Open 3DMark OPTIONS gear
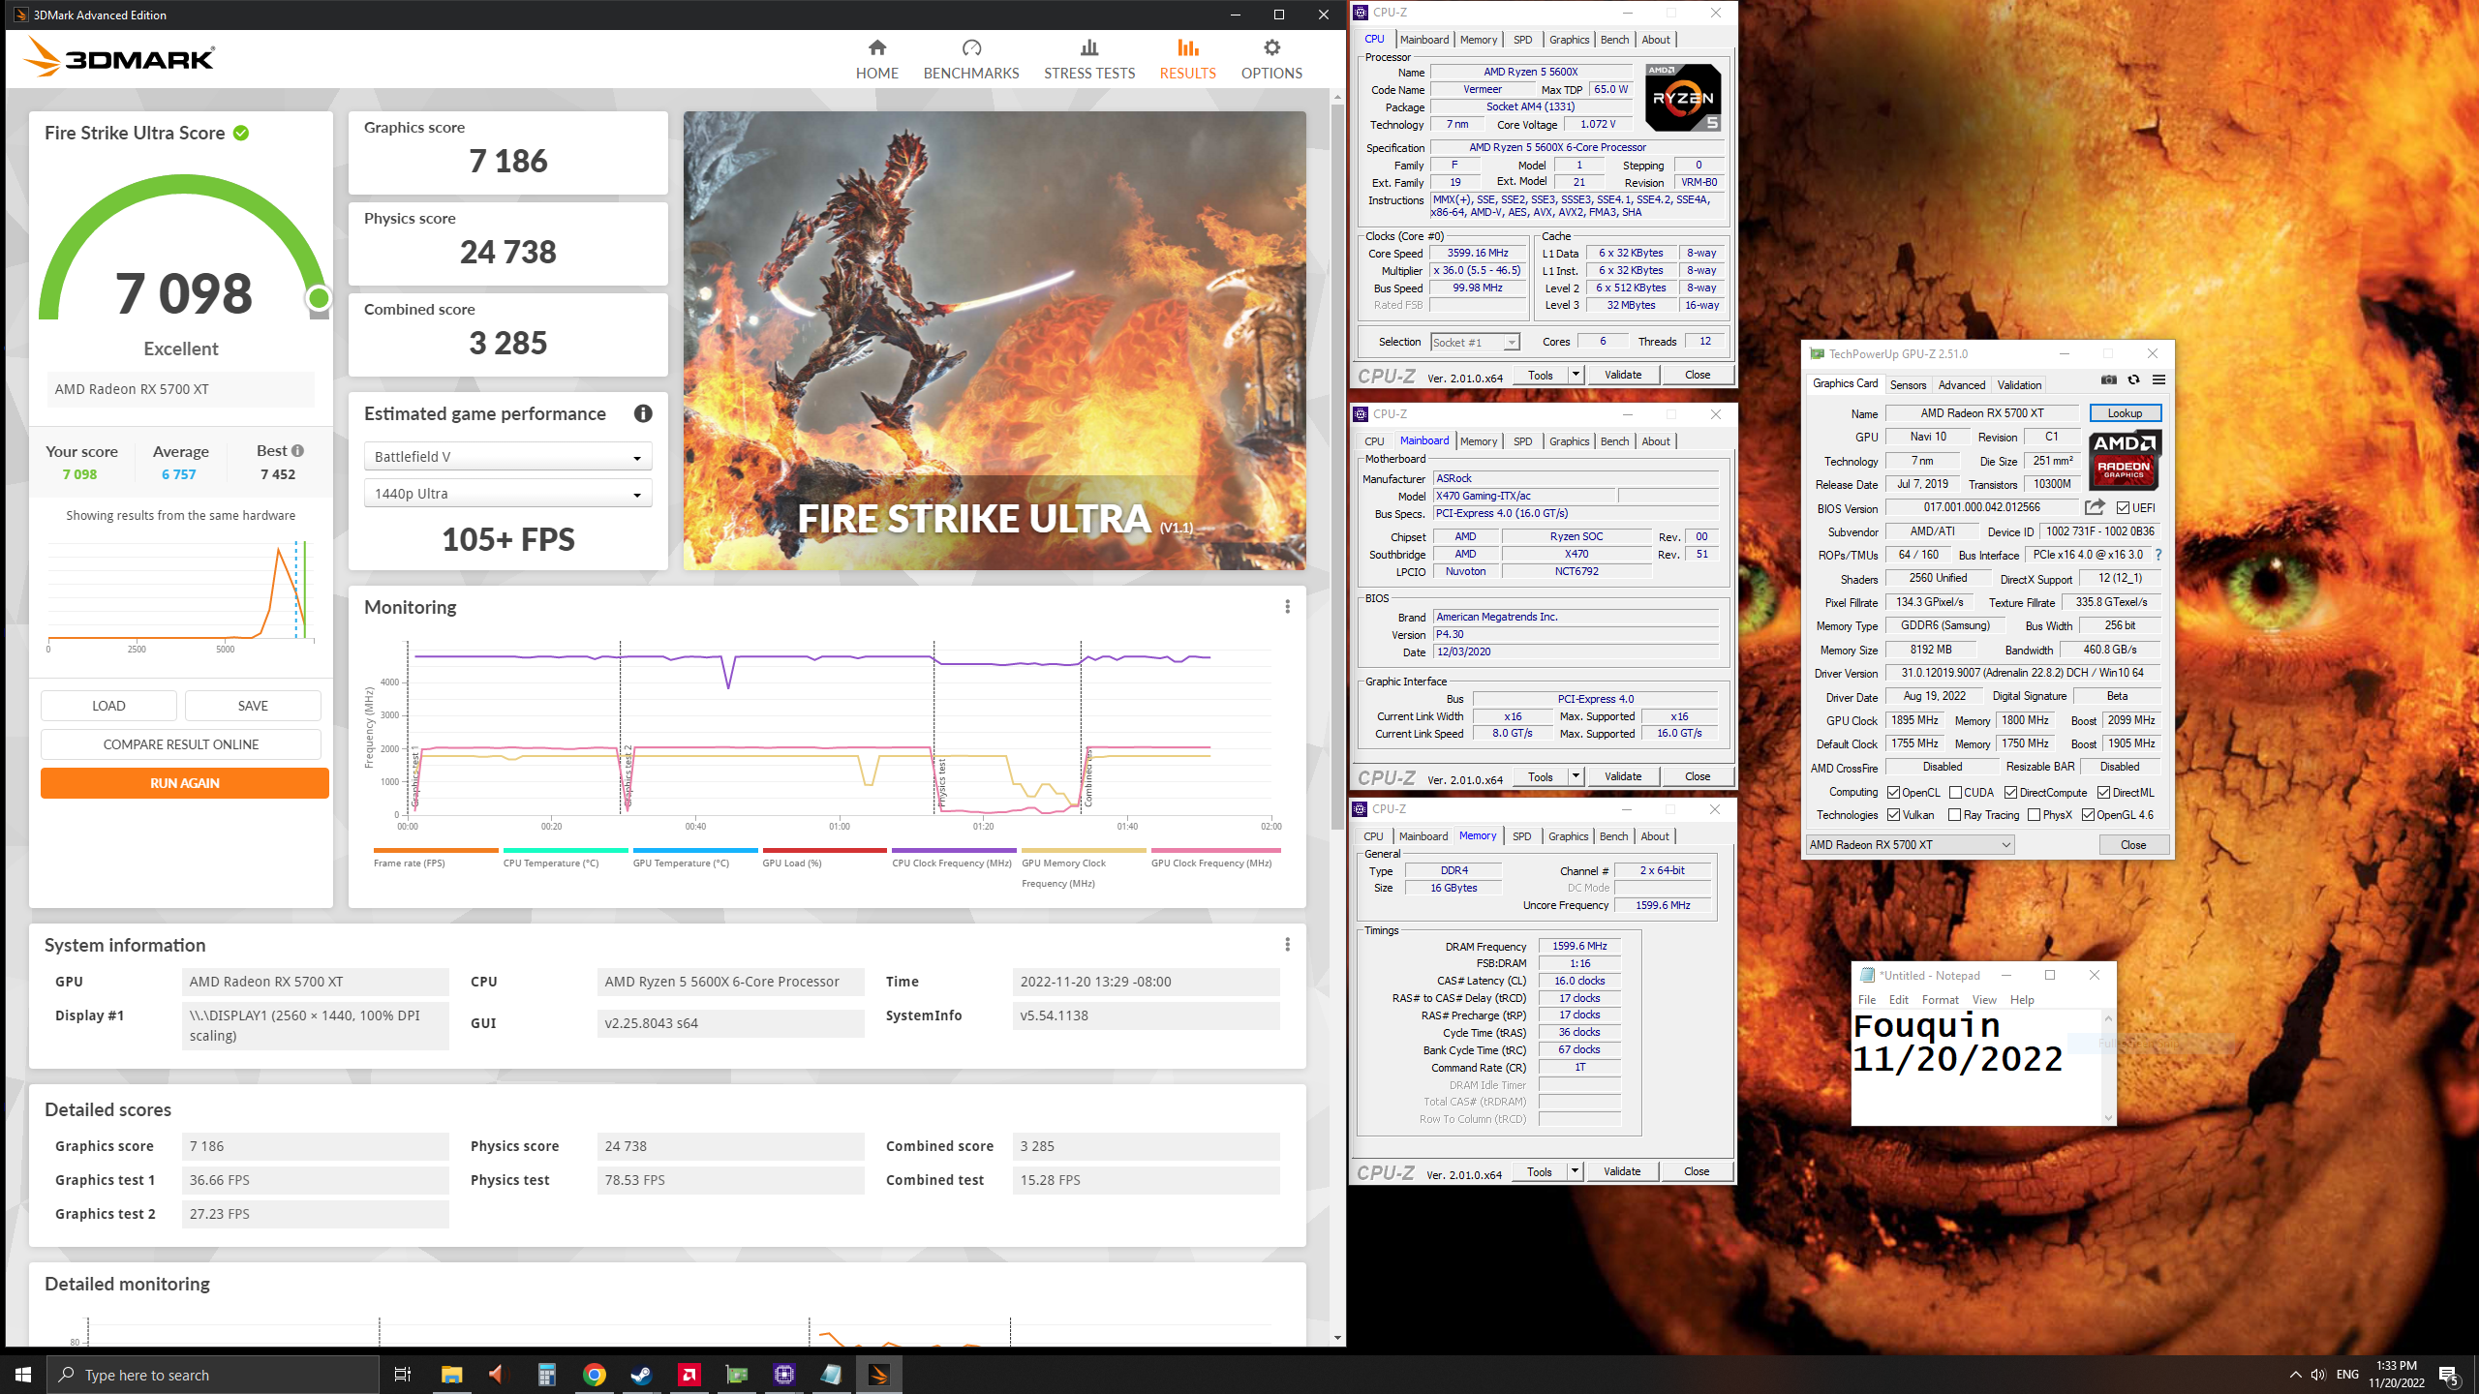The height and width of the screenshot is (1394, 2479). (1271, 59)
